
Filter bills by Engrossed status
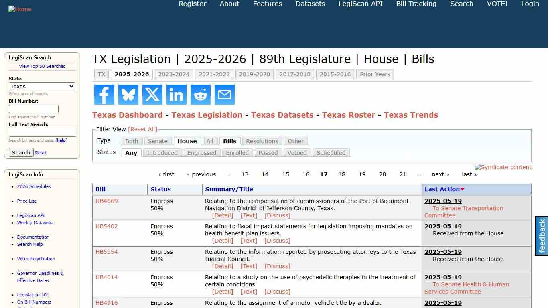tap(202, 153)
